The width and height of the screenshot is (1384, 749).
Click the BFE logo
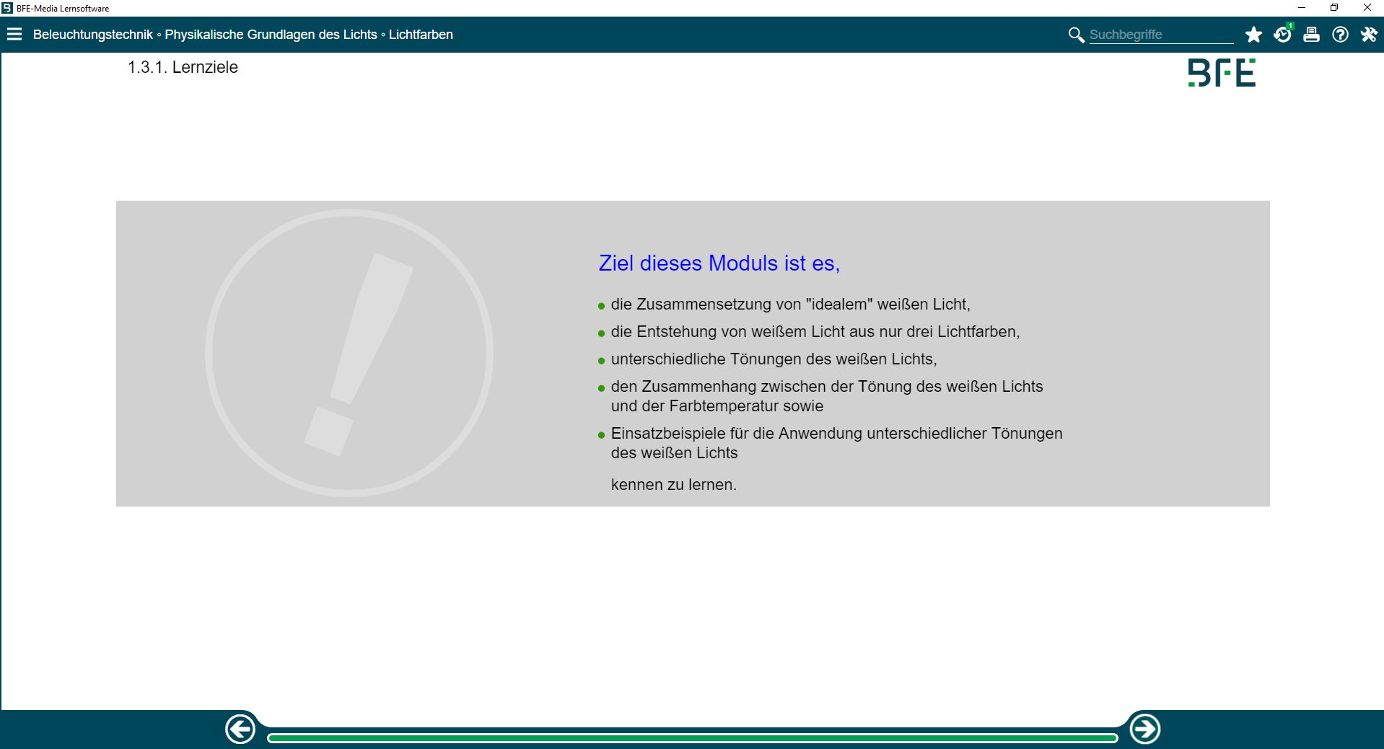coord(1222,73)
